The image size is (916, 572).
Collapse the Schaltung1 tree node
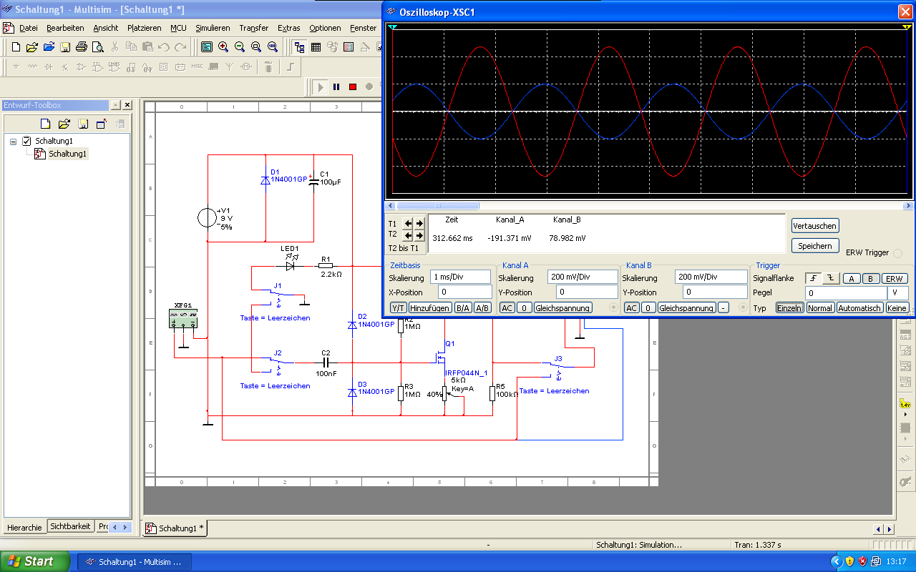13,141
